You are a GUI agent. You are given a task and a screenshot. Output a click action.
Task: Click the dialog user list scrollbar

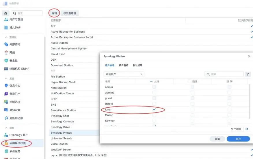[250, 101]
